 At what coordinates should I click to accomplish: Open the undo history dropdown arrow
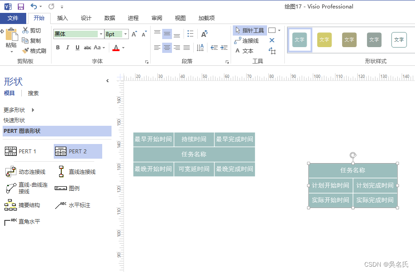coord(40,6)
